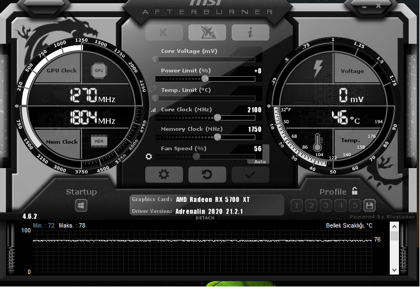Toggle the link icon beside Temp. Limit
The image size is (420, 287).
coord(153,89)
